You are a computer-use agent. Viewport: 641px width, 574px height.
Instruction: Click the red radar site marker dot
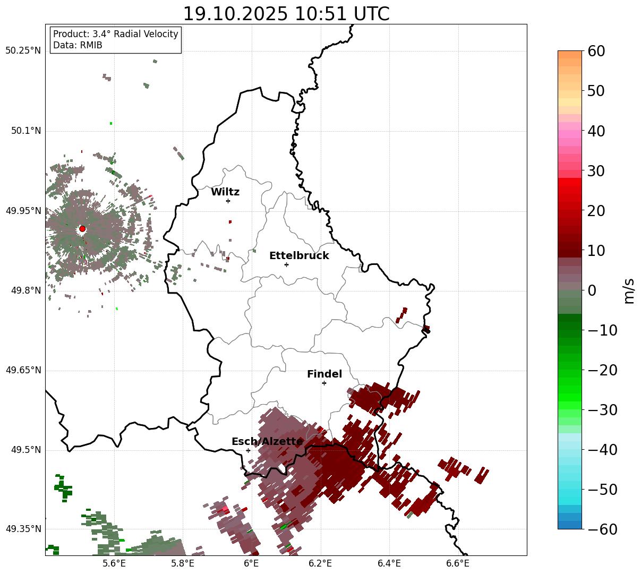82,229
